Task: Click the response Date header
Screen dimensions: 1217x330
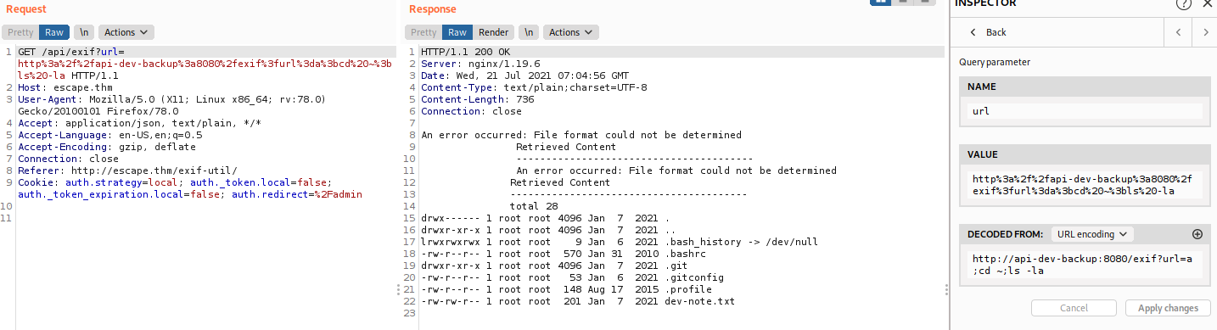Action: coord(524,76)
